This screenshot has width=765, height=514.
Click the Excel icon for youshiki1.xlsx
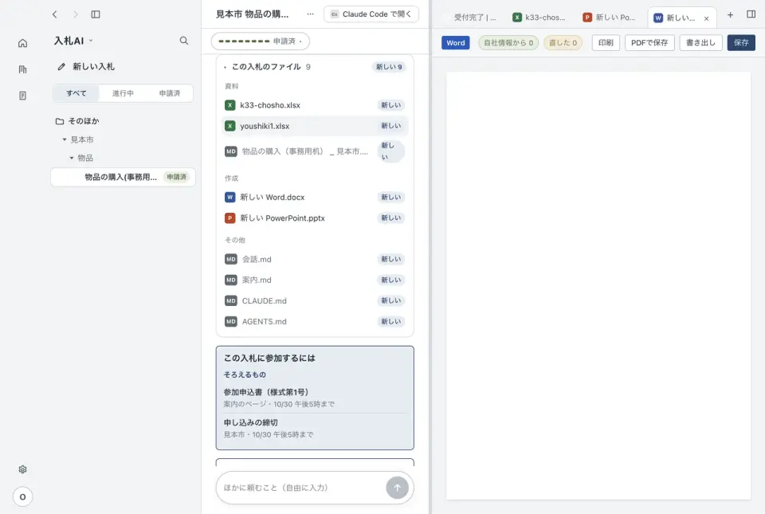(x=229, y=126)
